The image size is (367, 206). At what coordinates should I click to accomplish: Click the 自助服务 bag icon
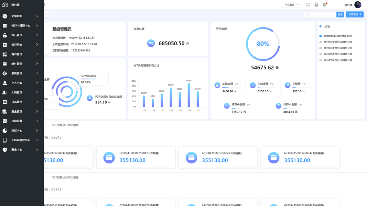click(5, 121)
